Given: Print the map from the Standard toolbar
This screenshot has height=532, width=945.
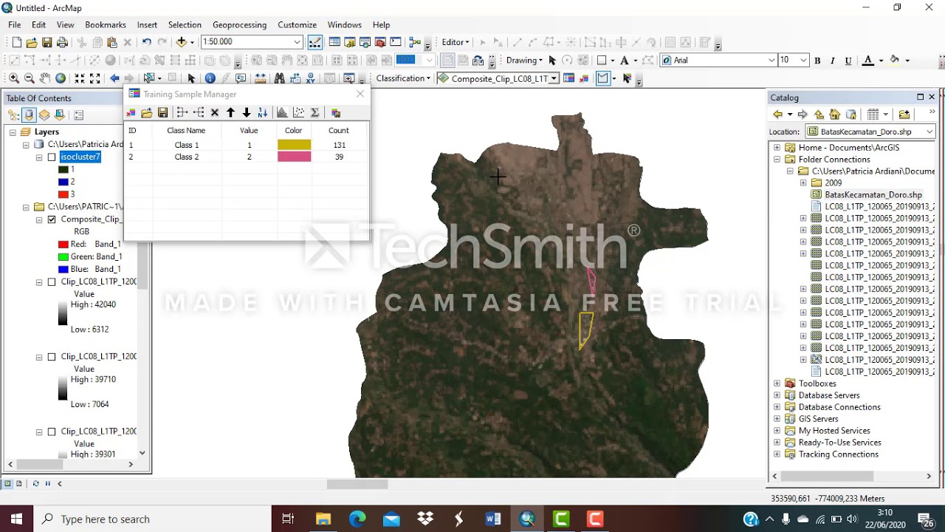Looking at the screenshot, I should click(63, 42).
